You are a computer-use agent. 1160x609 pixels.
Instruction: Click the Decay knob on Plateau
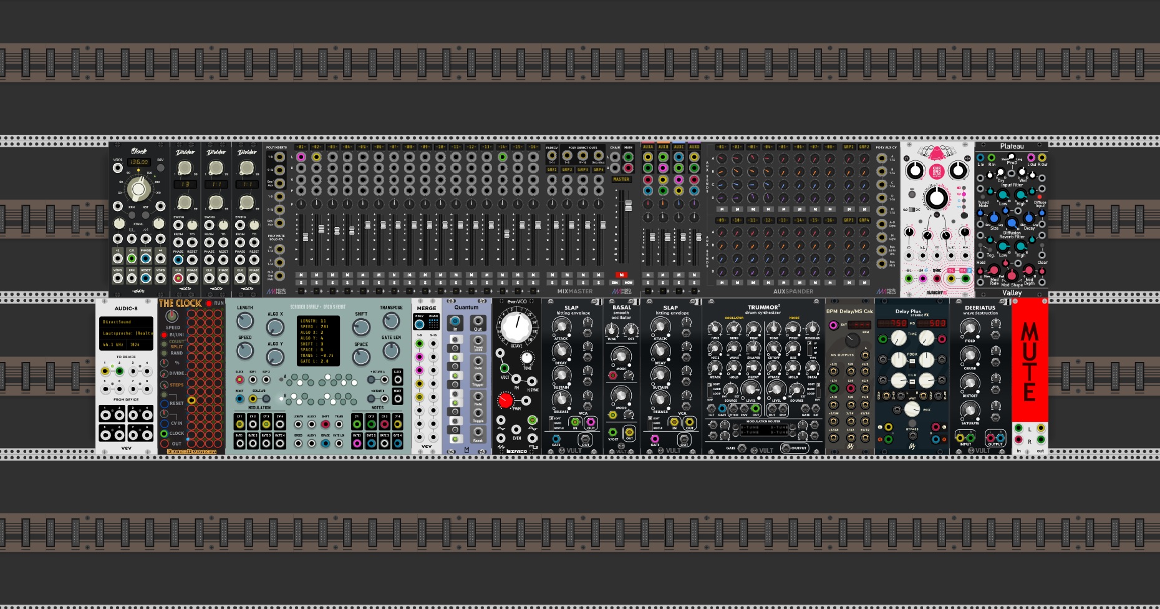coord(1029,218)
